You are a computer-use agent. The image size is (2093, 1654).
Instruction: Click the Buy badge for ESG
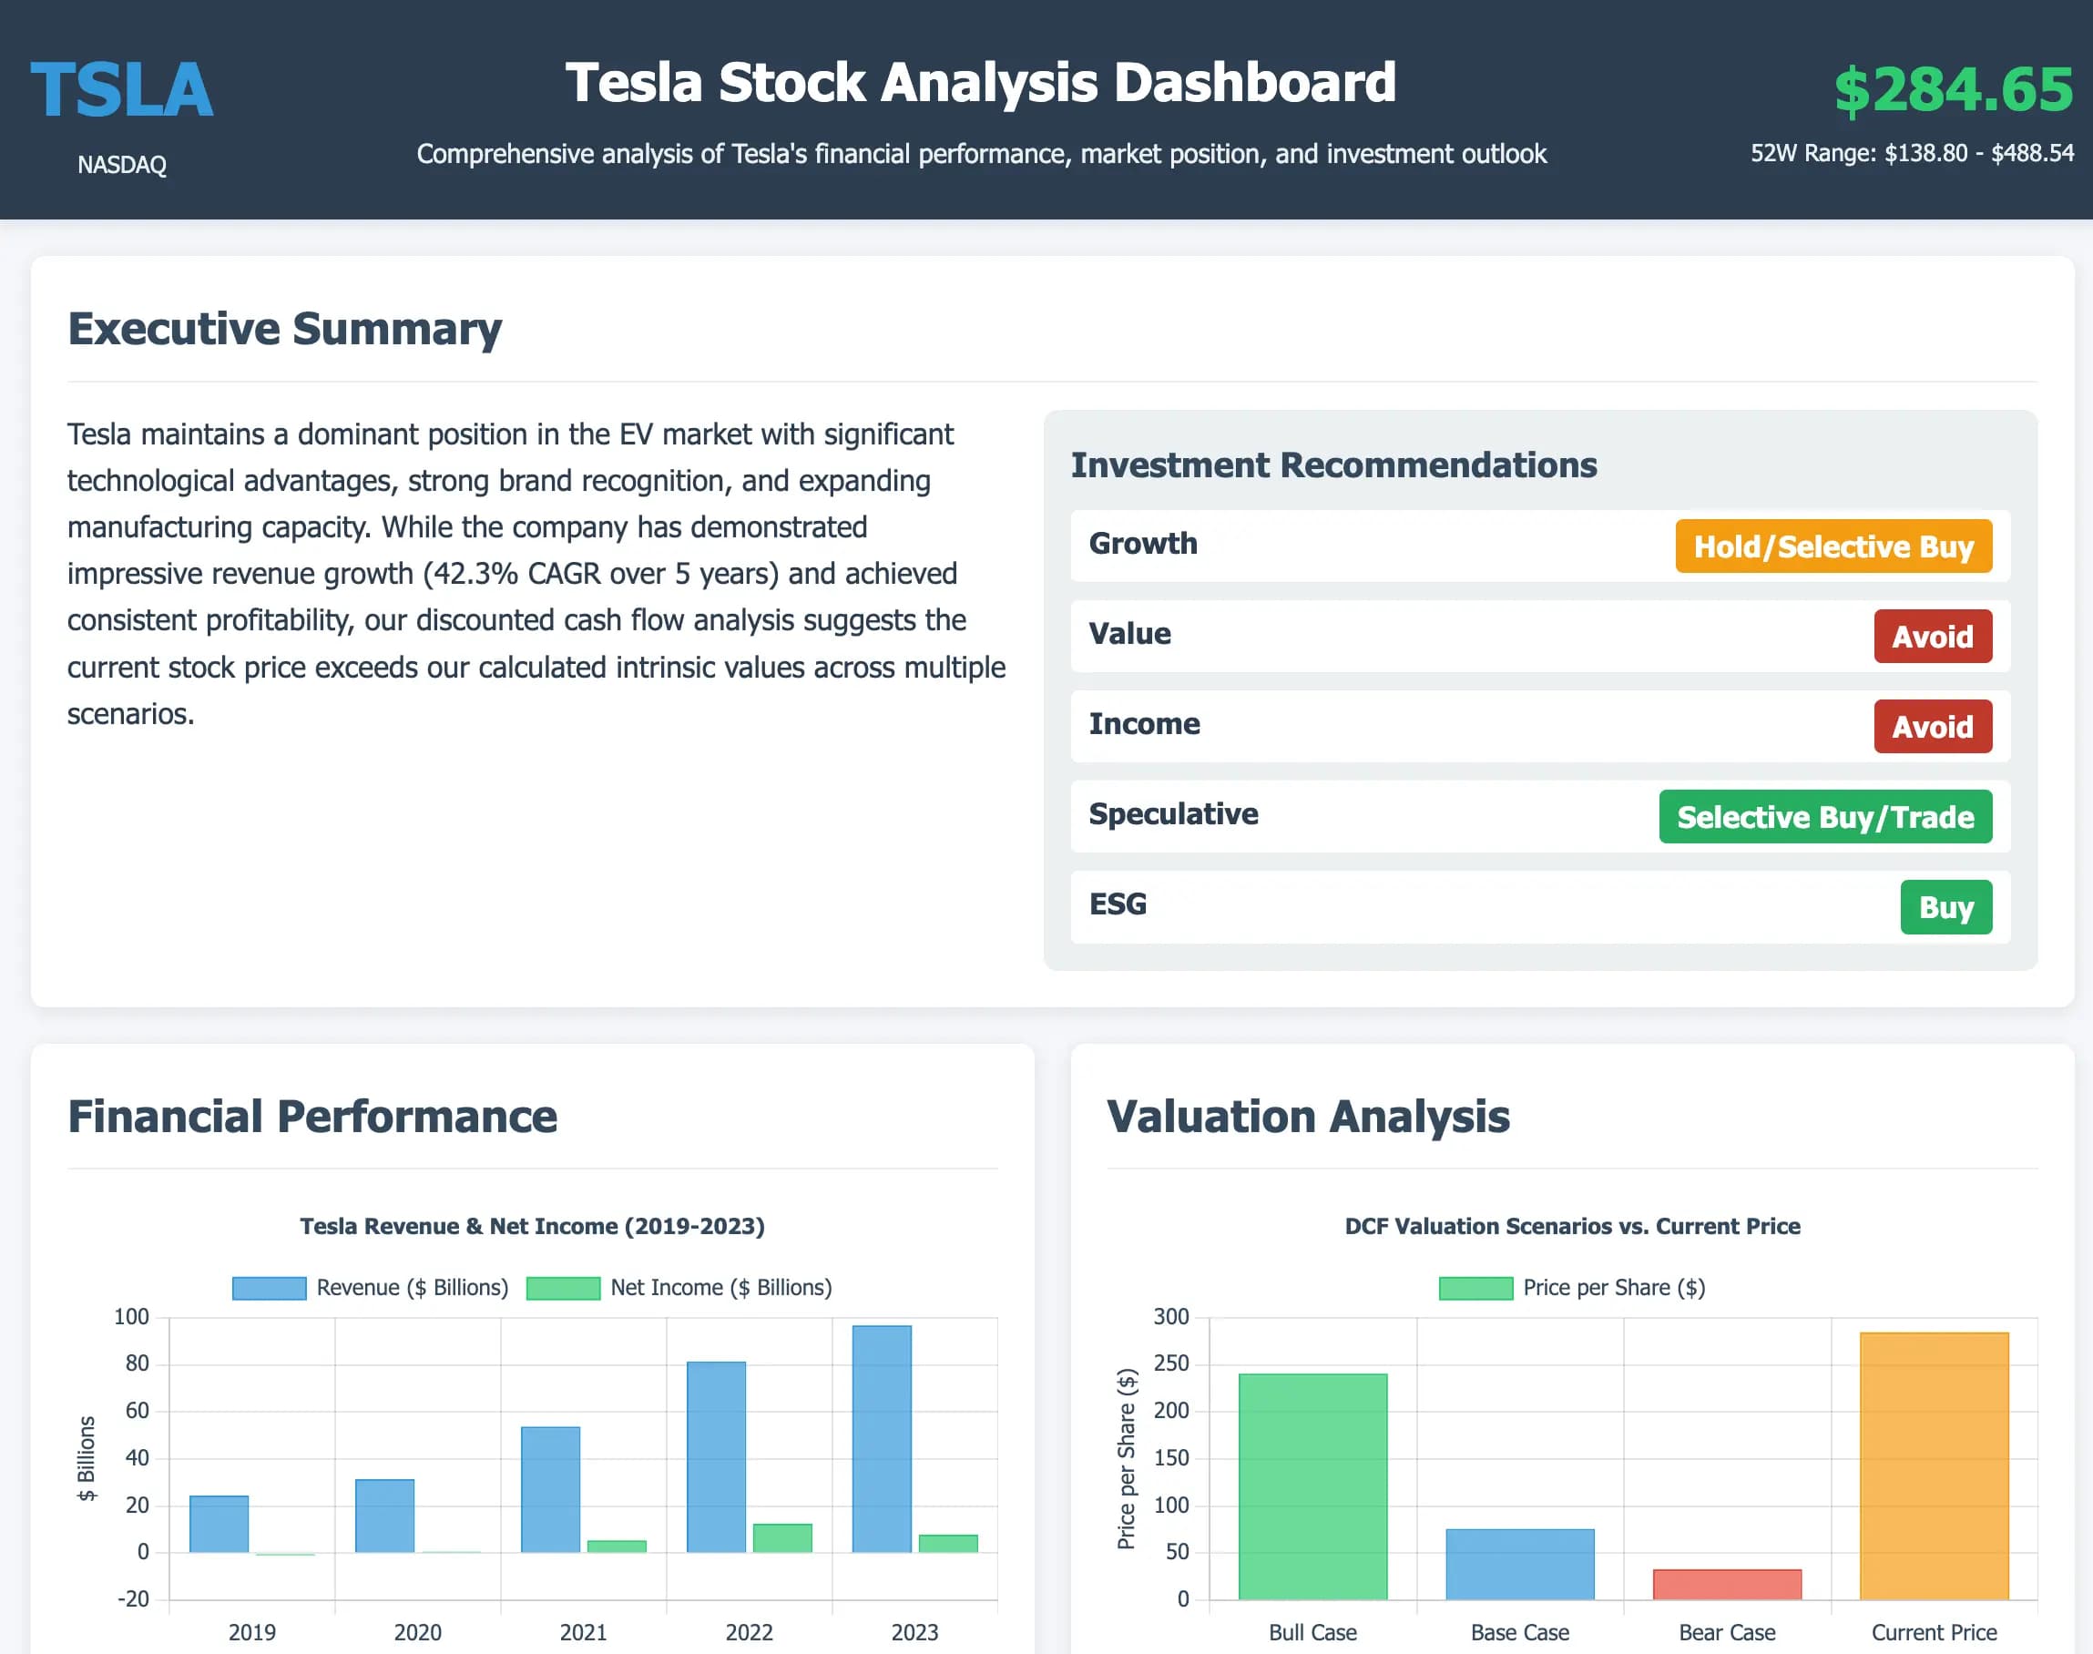click(1945, 907)
